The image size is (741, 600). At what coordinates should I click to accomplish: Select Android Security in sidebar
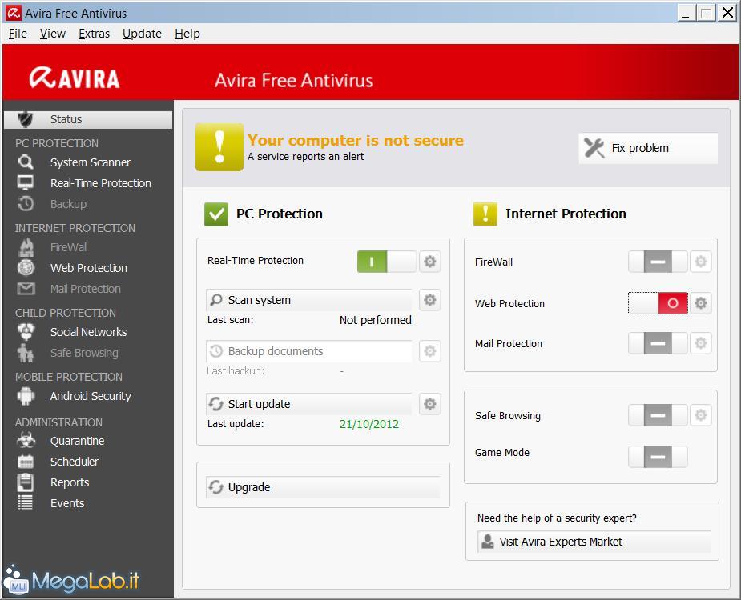tap(91, 396)
